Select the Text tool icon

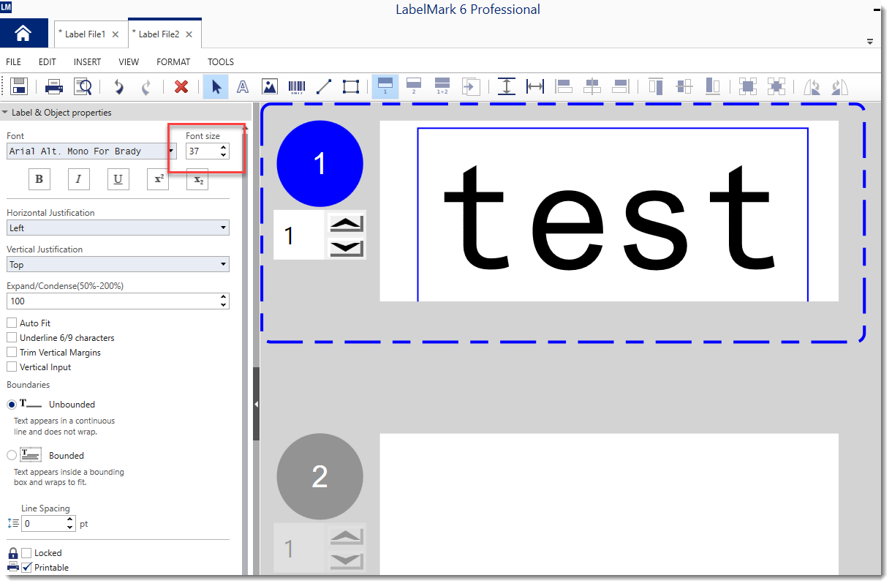tap(243, 86)
